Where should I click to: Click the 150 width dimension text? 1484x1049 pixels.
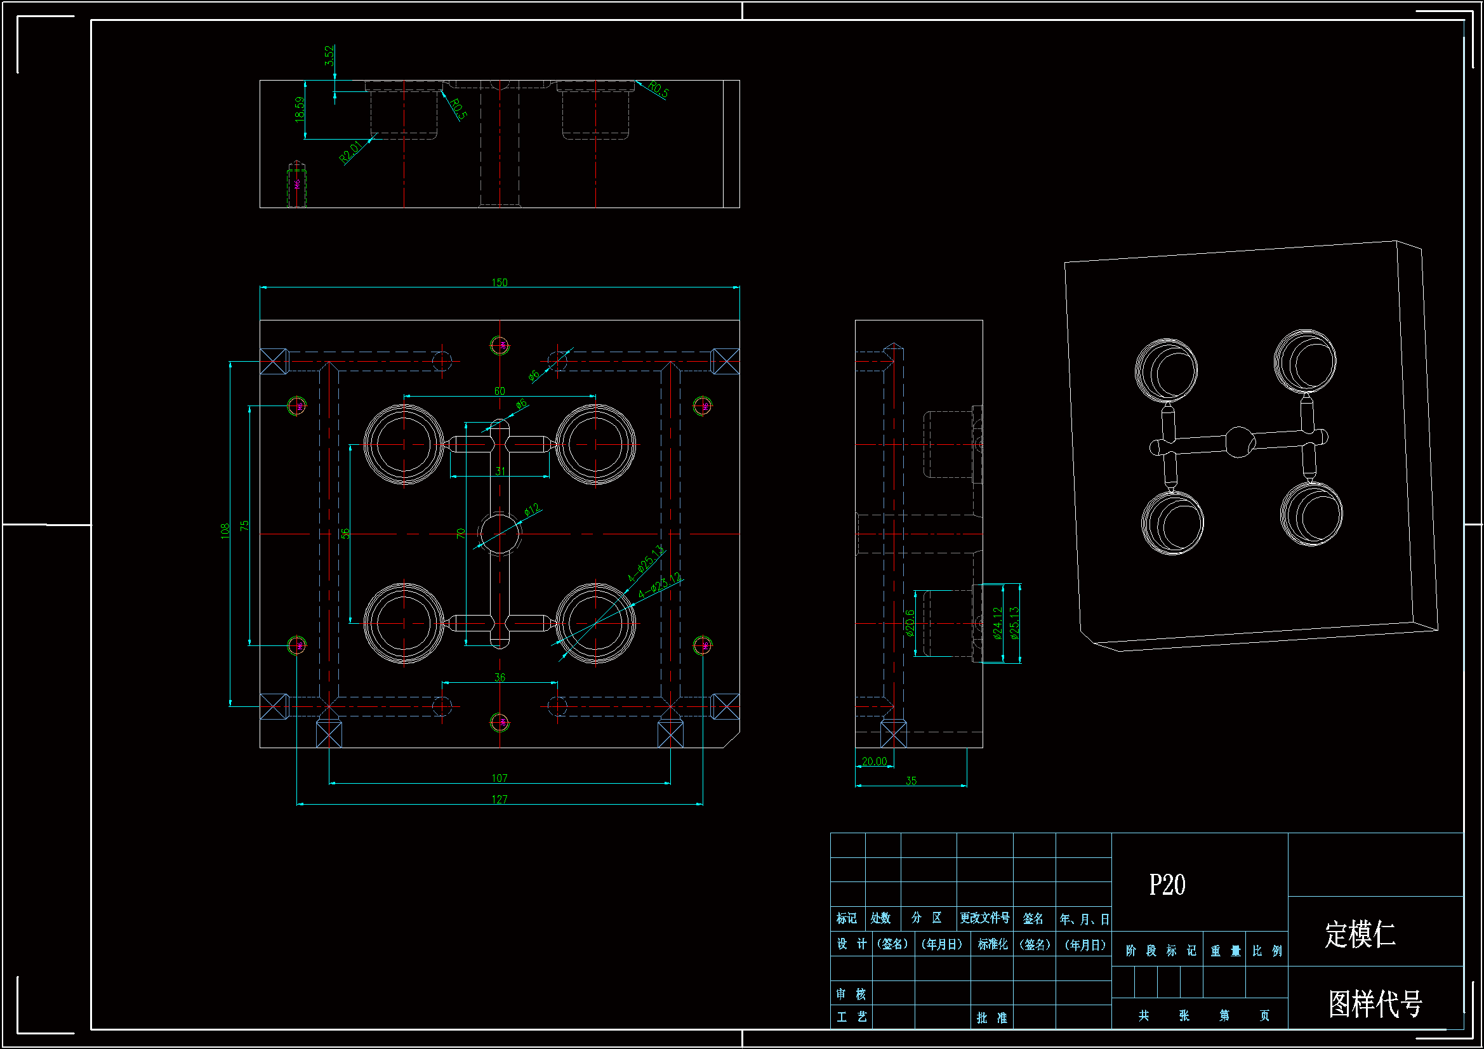coord(499,282)
